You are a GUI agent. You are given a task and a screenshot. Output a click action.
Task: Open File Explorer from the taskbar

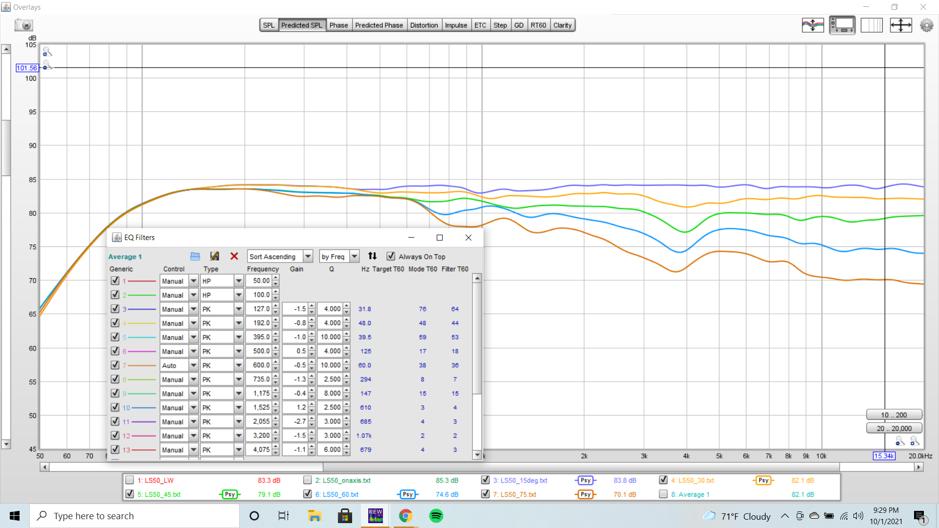tap(314, 516)
